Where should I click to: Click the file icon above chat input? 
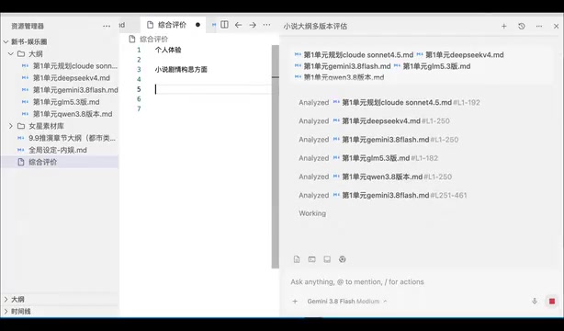point(297,259)
